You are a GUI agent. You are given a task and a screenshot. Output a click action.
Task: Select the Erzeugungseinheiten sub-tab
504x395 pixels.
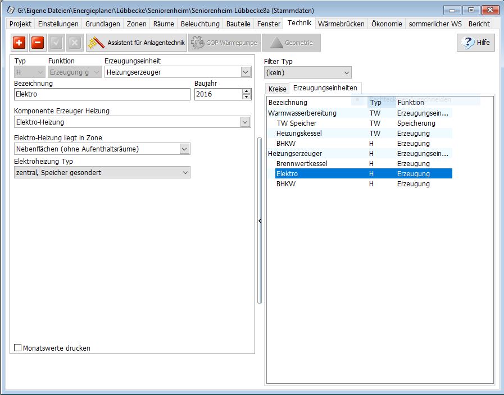coord(325,88)
